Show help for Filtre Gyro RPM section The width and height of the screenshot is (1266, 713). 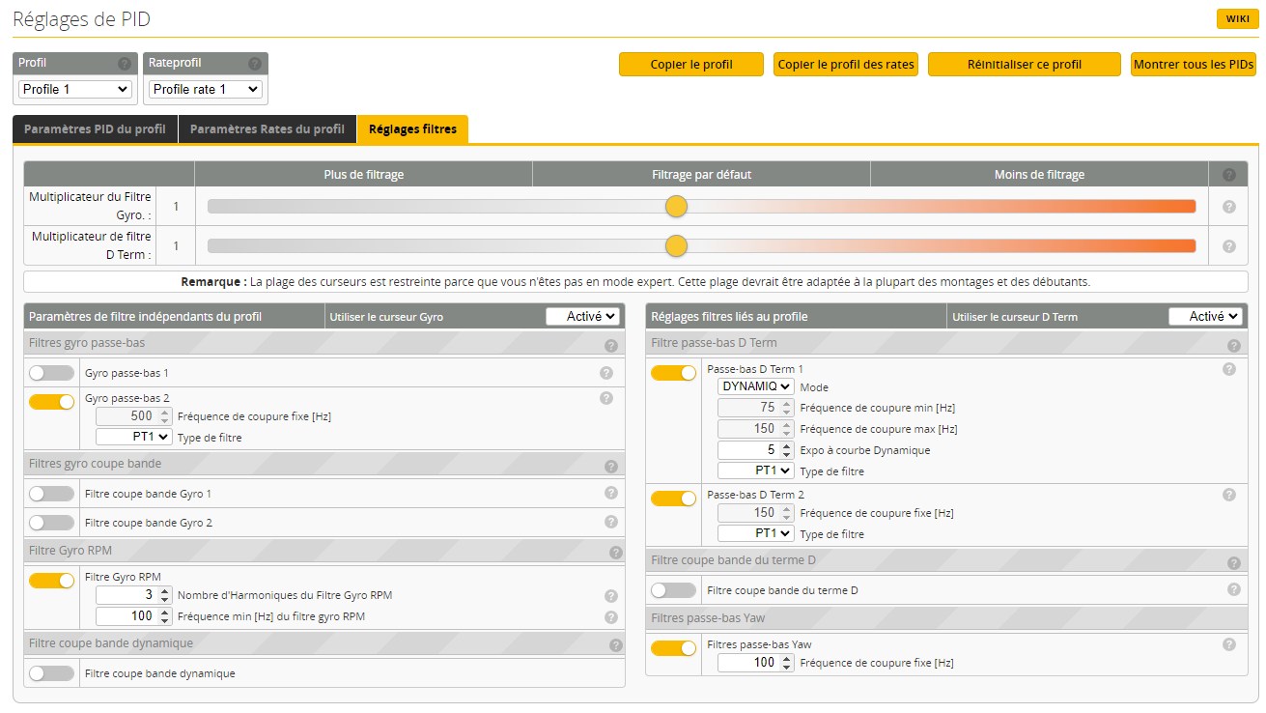[x=615, y=553]
